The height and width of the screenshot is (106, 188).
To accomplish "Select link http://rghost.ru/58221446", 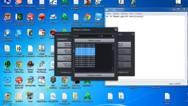I will pyautogui.click(x=85, y=47).
